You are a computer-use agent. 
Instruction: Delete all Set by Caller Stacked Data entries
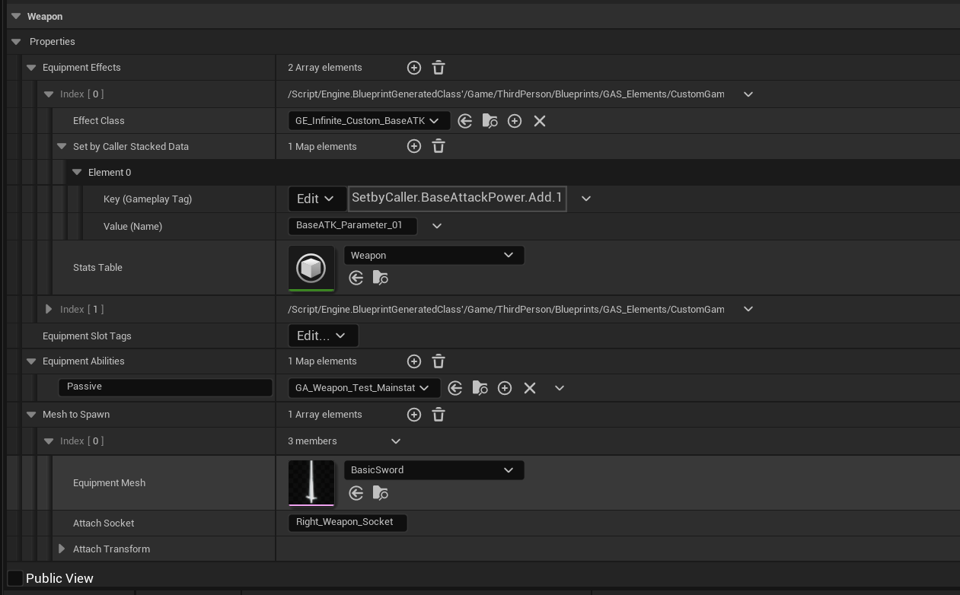pyautogui.click(x=439, y=146)
